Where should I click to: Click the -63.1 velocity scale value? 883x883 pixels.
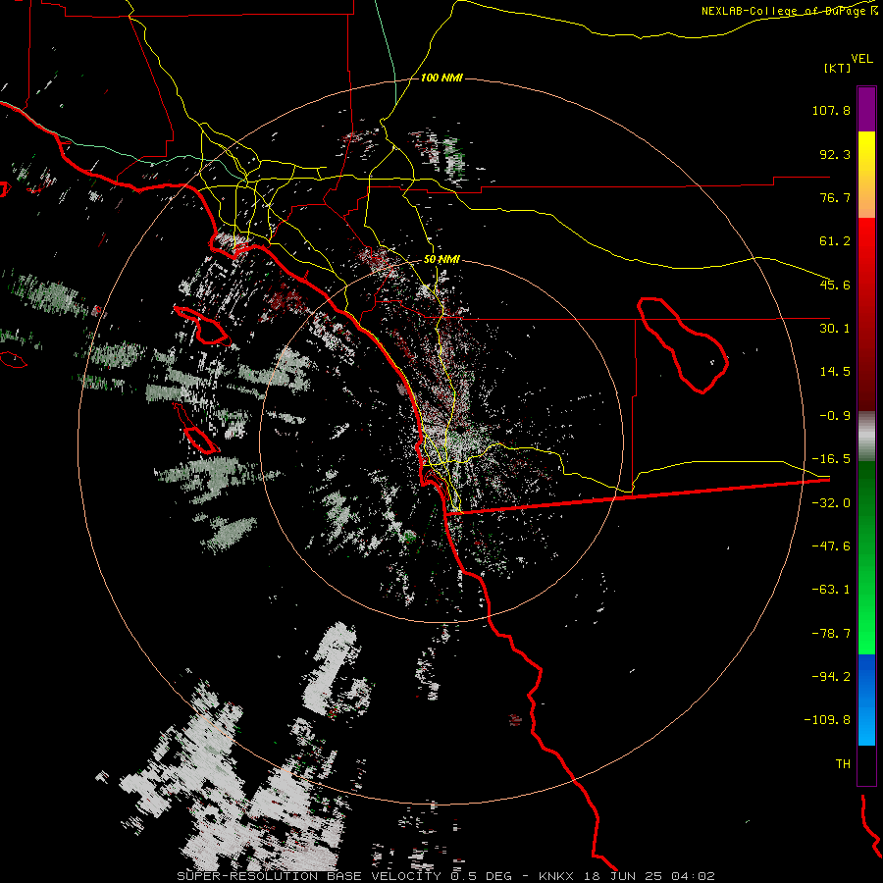[x=831, y=590]
